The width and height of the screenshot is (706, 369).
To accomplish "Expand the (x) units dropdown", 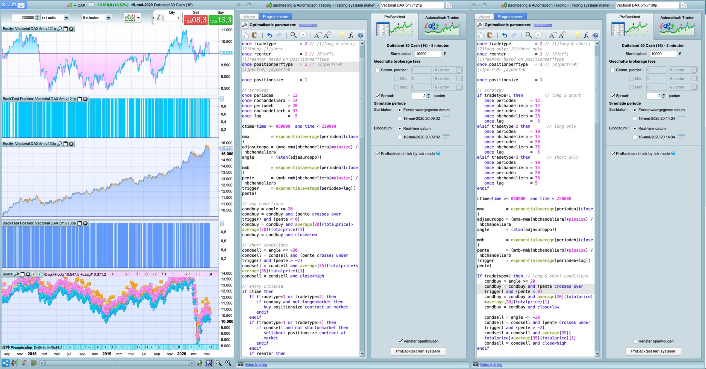I will 66,18.
